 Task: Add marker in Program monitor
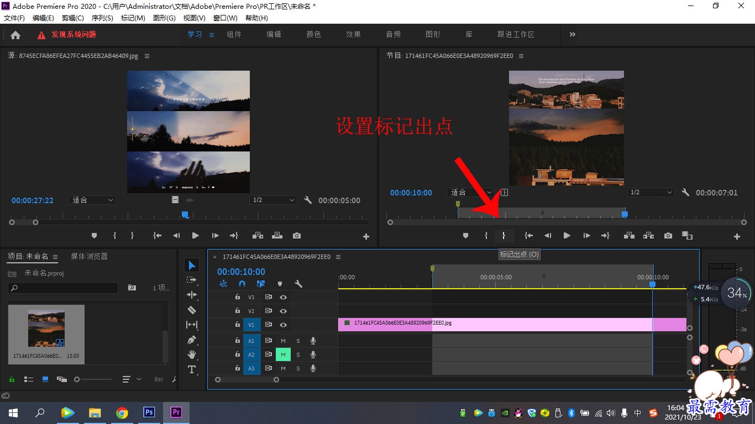point(465,236)
